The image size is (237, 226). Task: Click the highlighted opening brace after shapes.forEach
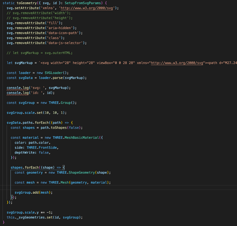click(x=63, y=168)
